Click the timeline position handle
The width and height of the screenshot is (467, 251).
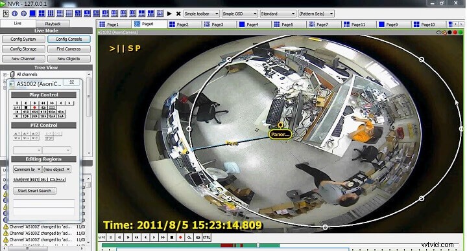(x=258, y=245)
